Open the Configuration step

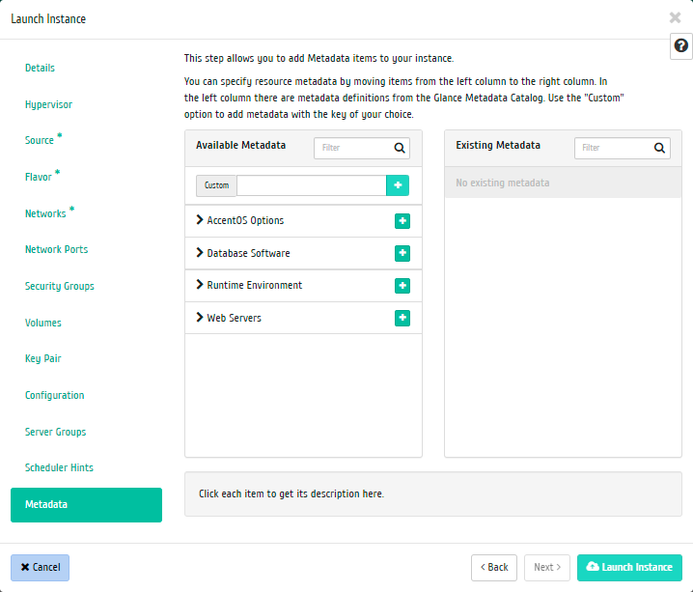click(54, 395)
